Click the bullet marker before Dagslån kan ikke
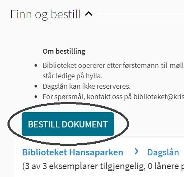Screen dimensions: 184x177 (36, 86)
